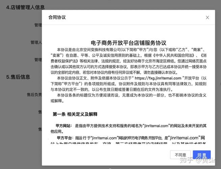
Task: Close the 合同协议 dialog with X
Action: tap(207, 18)
